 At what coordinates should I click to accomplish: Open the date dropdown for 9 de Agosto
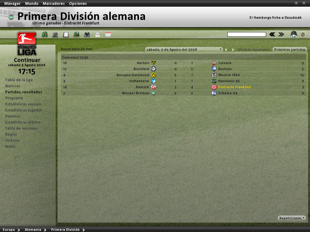(x=184, y=49)
